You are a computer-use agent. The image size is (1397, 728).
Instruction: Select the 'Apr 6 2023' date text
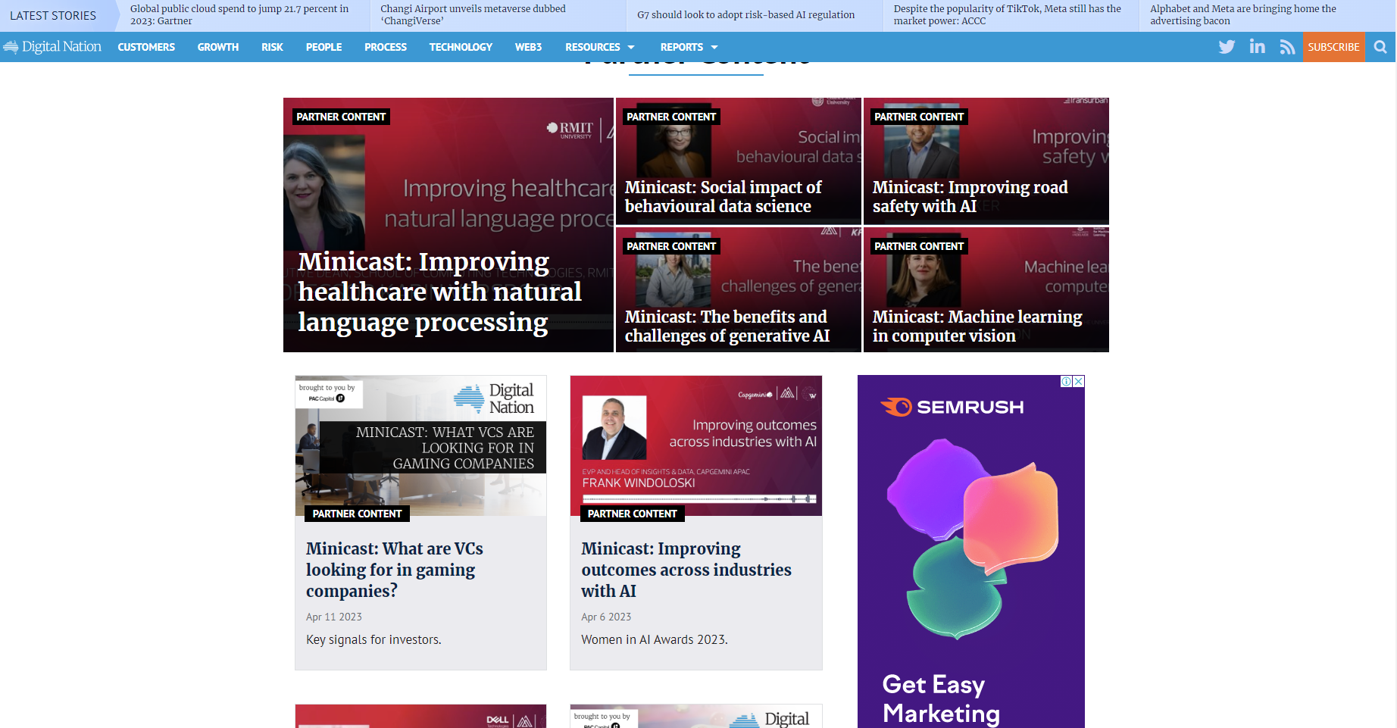coord(606,617)
